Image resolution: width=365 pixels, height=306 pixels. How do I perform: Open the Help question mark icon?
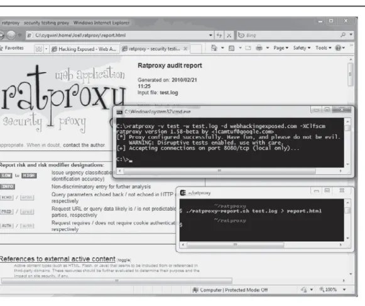click(338, 48)
